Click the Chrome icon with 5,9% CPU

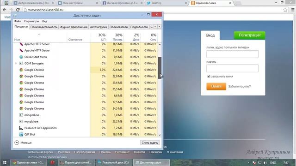tap(21, 70)
